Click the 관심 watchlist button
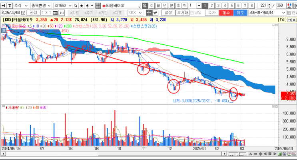This screenshot has width=297, height=160. 34,13
